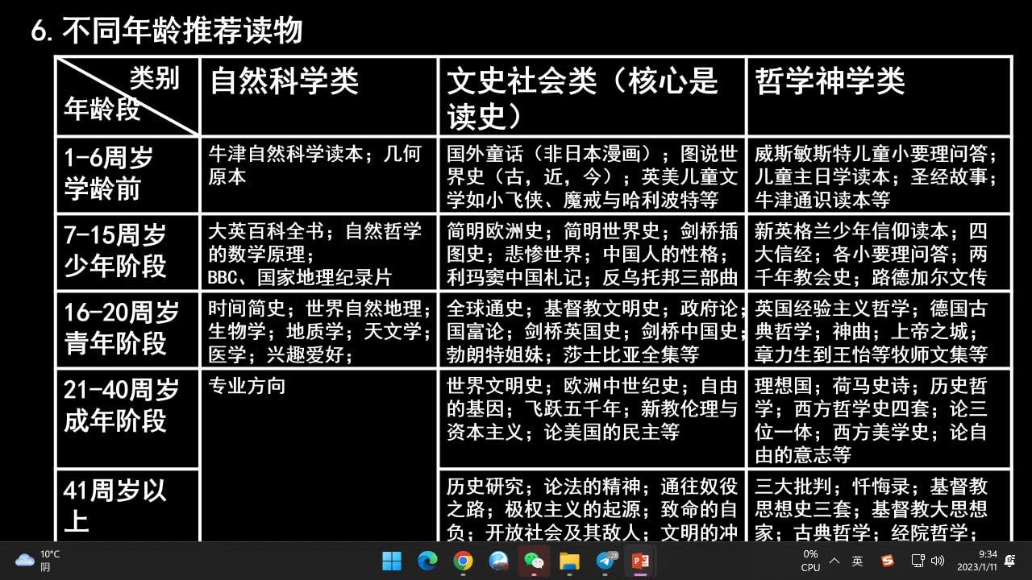Click the cell starting 历史研究；论法的精神
1032x580 pixels.
(x=593, y=505)
